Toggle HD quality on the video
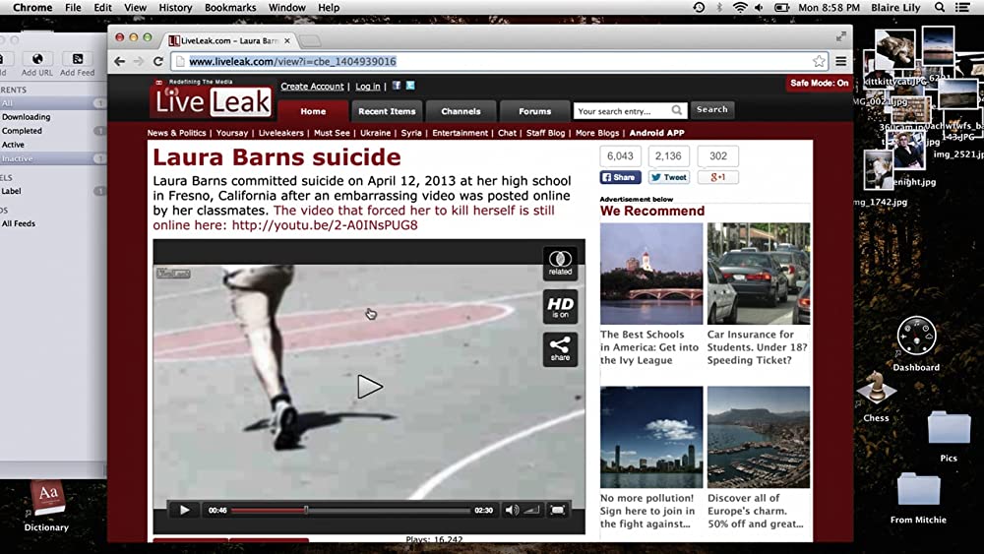This screenshot has height=554, width=984. [x=560, y=306]
